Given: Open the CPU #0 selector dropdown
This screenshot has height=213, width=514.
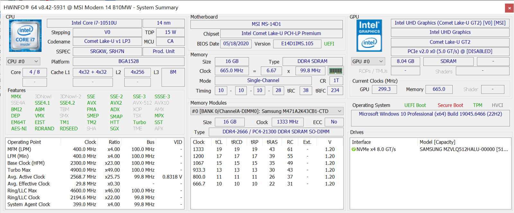Looking at the screenshot, I should tap(23, 61).
